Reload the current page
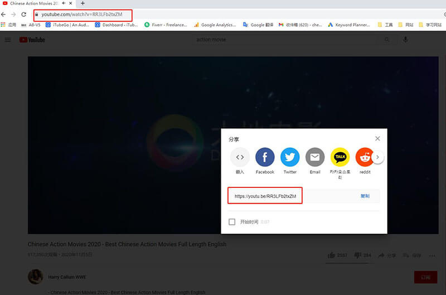This screenshot has height=295, width=446. click(24, 14)
